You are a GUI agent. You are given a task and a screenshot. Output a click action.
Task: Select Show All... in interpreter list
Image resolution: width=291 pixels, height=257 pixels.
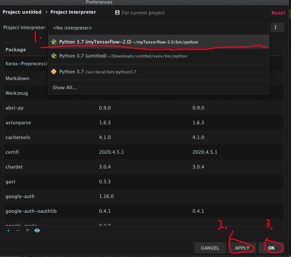(159, 88)
